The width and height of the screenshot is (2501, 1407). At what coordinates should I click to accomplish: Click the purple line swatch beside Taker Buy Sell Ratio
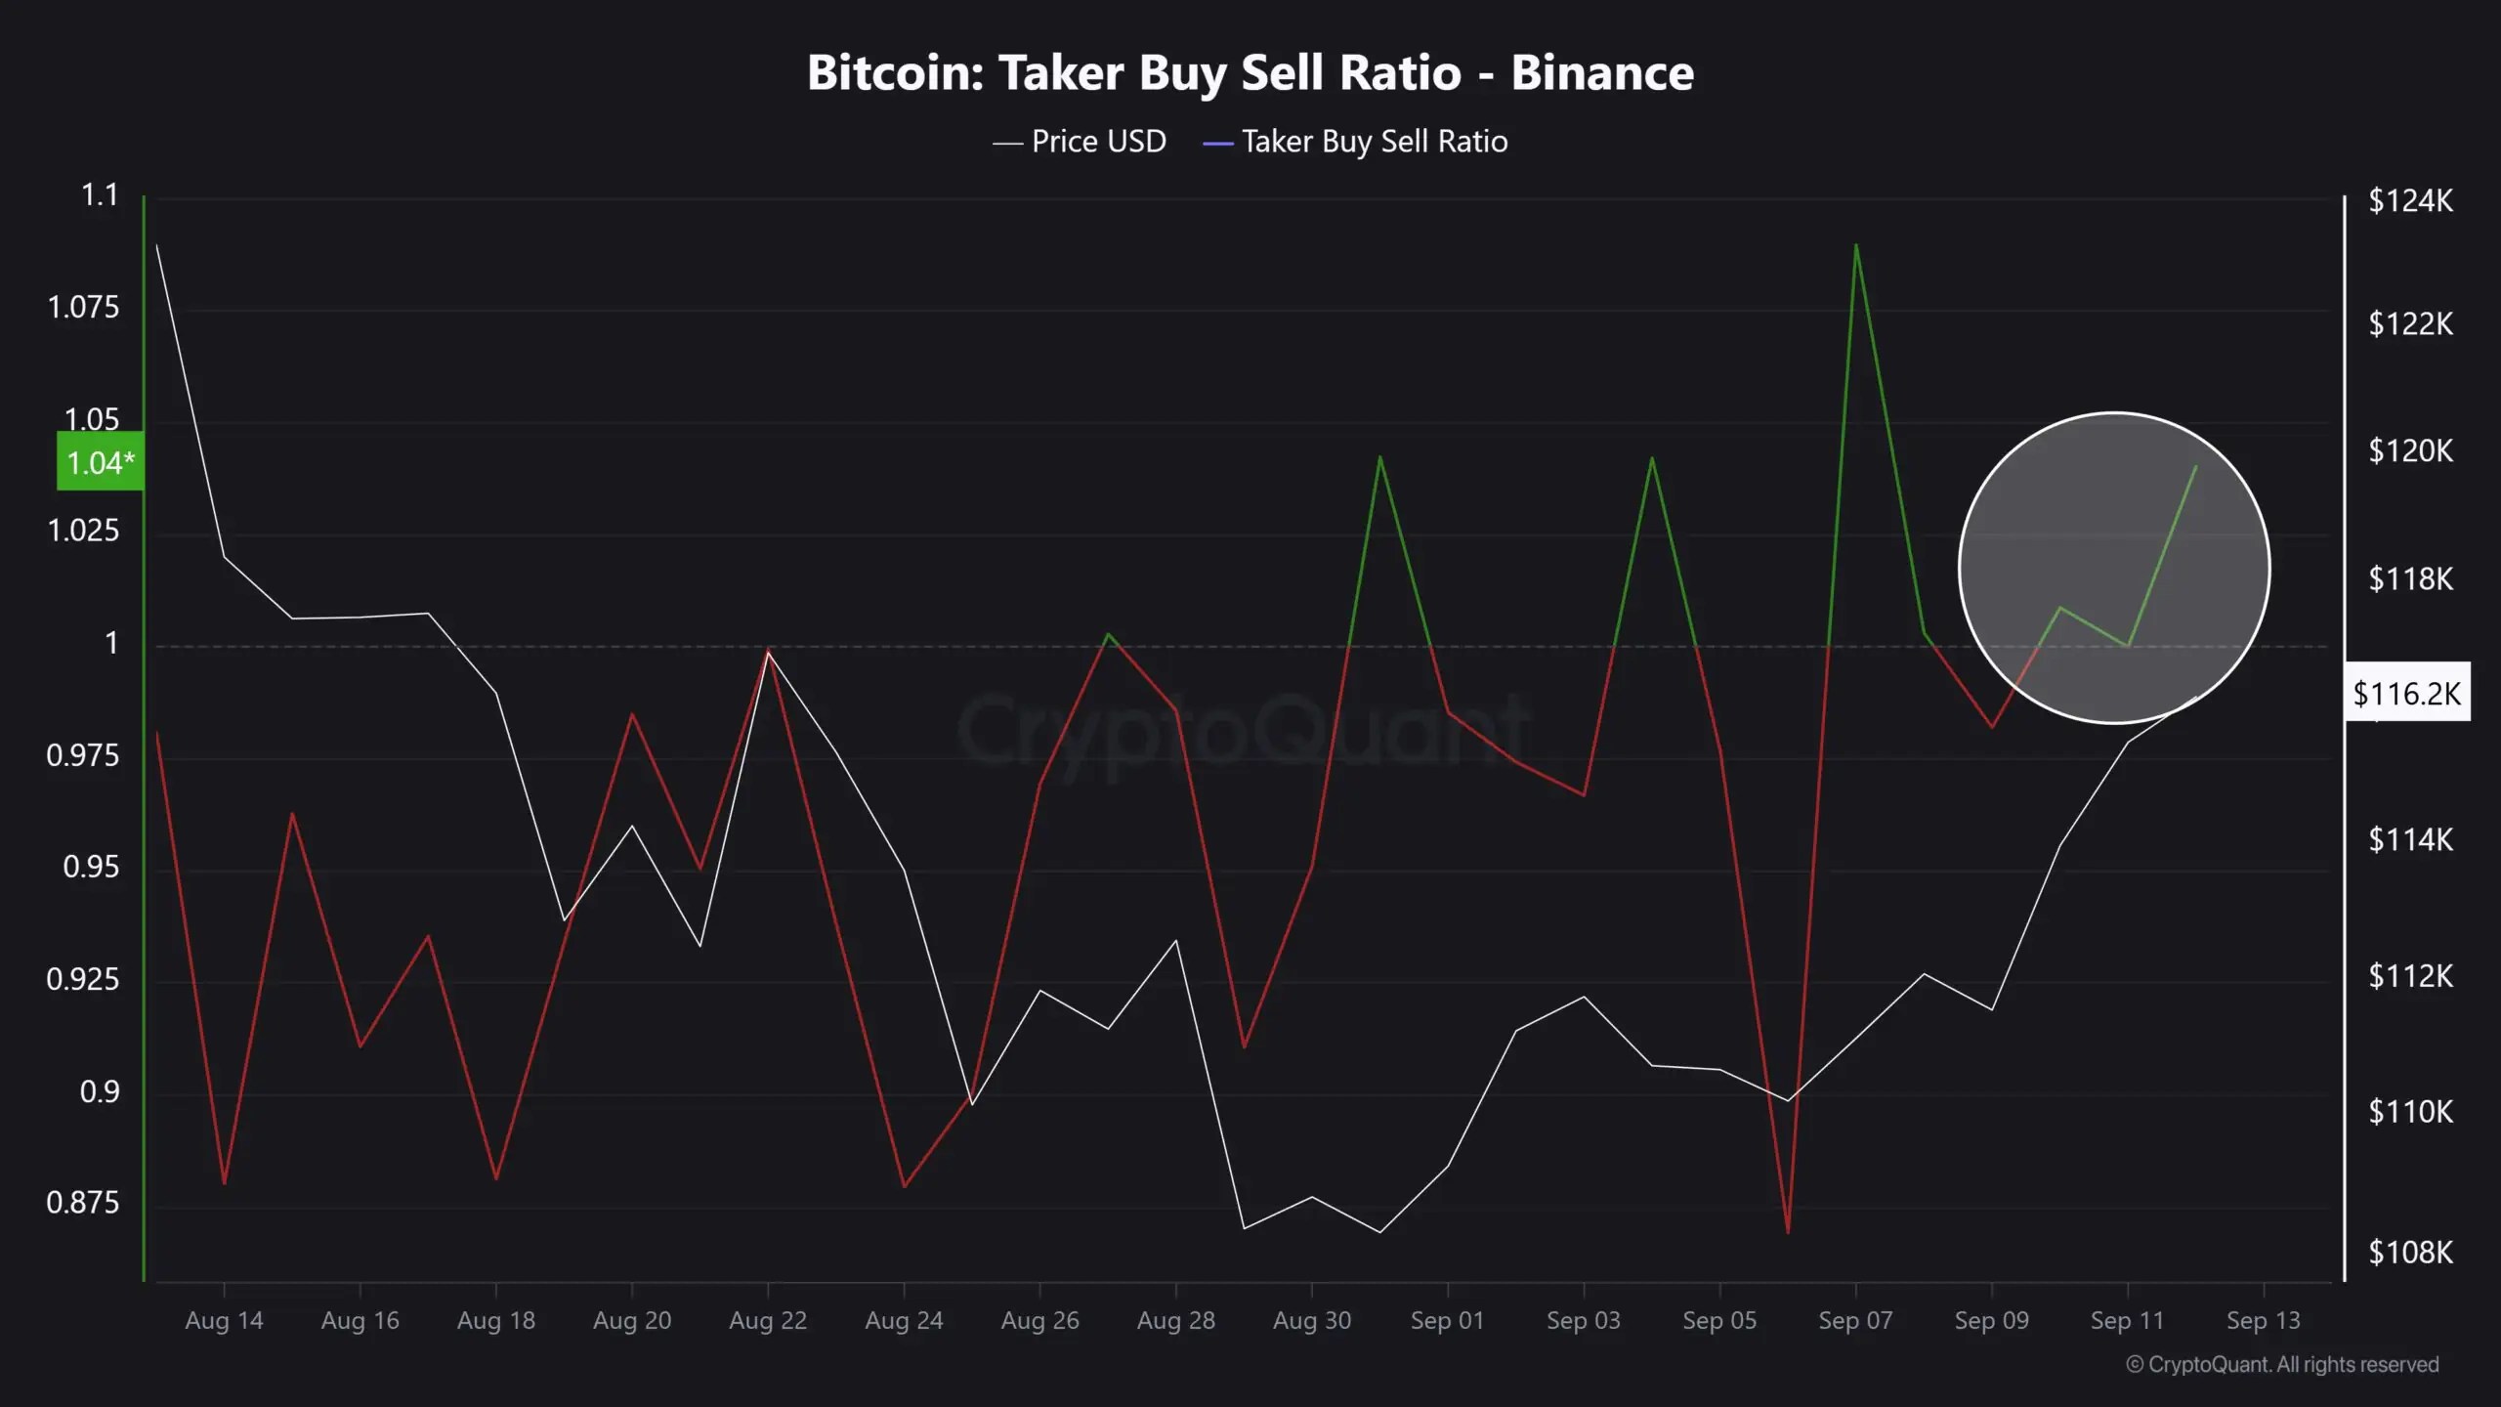[1217, 144]
